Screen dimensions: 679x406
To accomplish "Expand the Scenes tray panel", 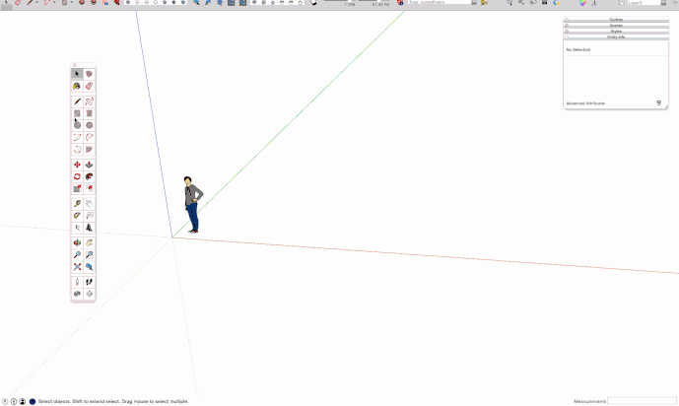I will click(616, 26).
